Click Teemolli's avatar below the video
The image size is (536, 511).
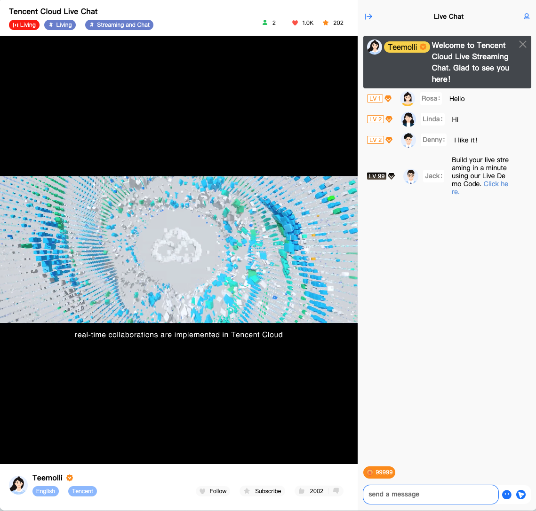tap(18, 485)
